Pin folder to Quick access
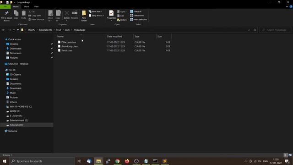 pyautogui.click(x=6, y=16)
